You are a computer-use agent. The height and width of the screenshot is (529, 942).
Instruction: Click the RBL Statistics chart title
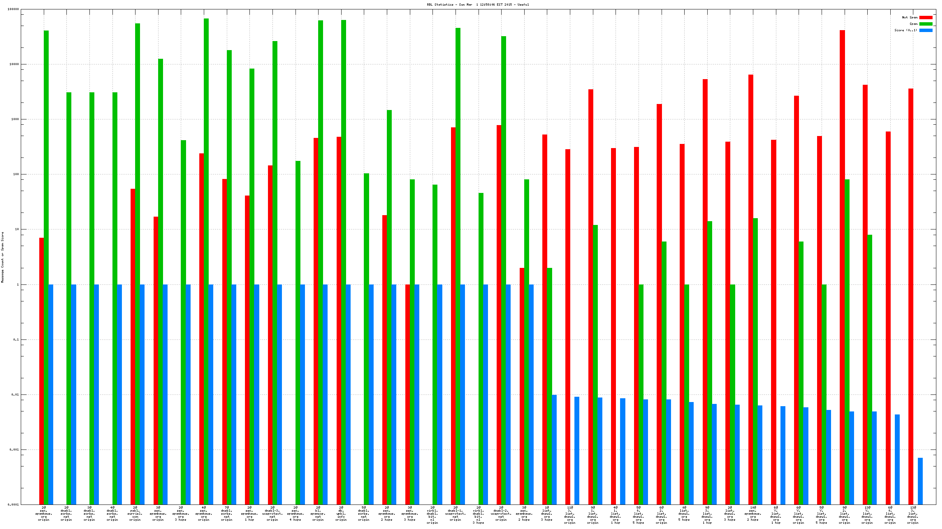(477, 5)
